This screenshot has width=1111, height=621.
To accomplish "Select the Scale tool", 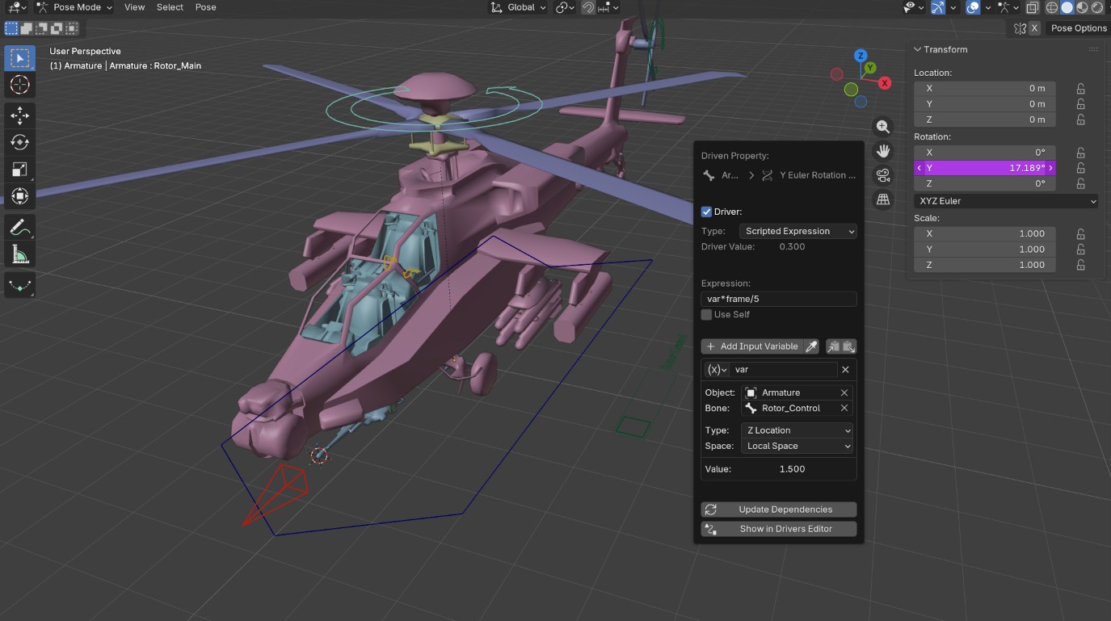I will tap(19, 169).
